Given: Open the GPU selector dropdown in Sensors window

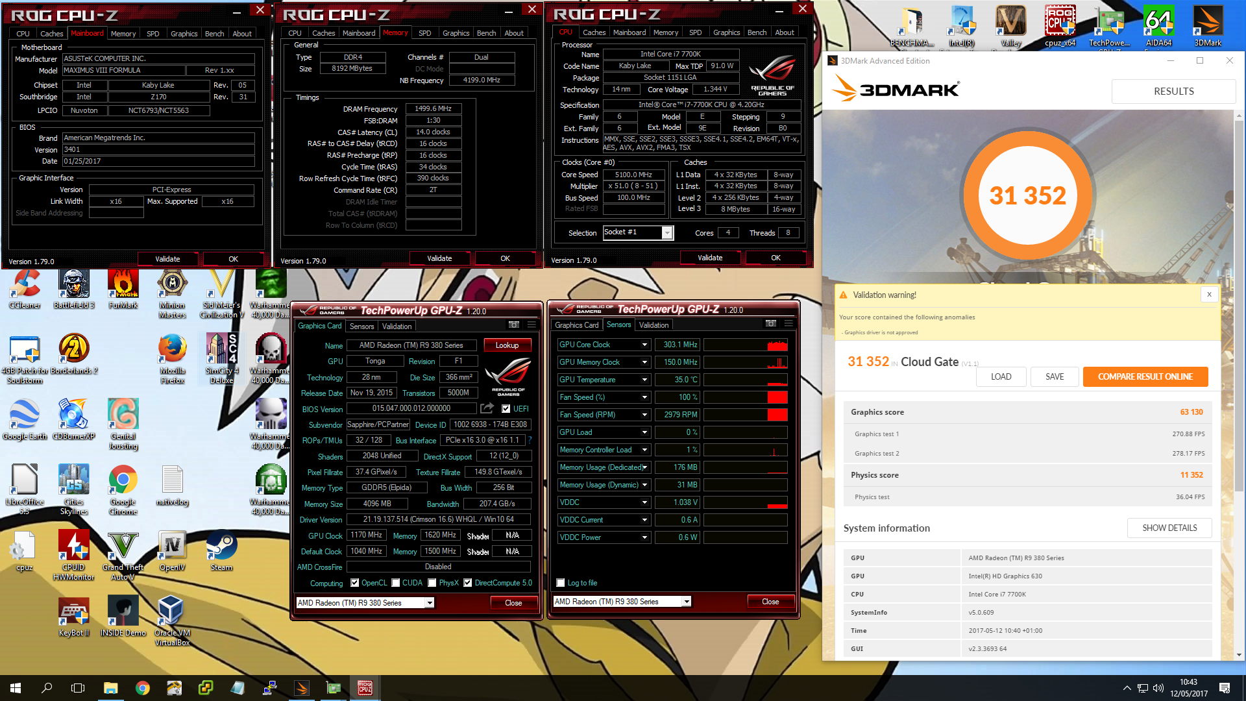Looking at the screenshot, I should click(x=687, y=602).
